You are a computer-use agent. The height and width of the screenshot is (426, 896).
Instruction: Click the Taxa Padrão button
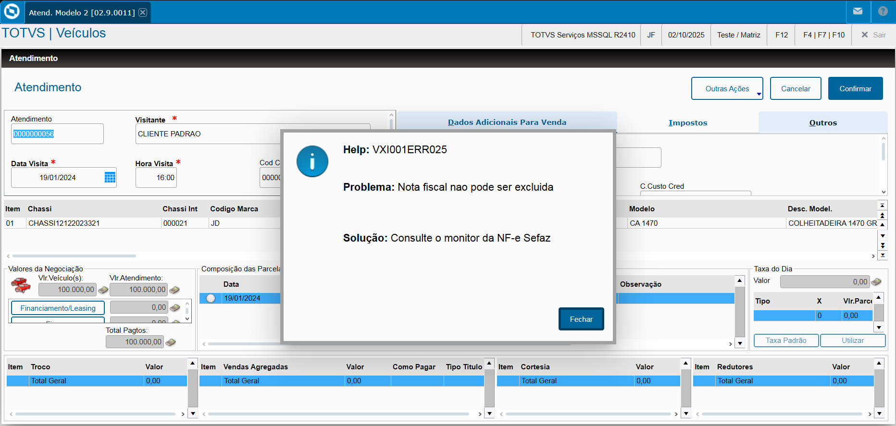point(786,341)
